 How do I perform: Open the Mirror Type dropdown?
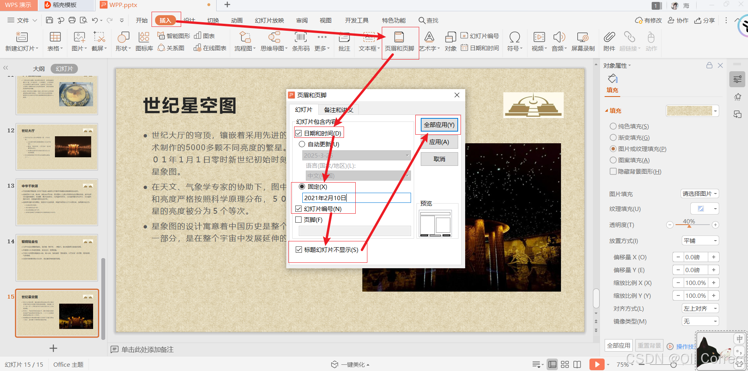[x=700, y=321]
